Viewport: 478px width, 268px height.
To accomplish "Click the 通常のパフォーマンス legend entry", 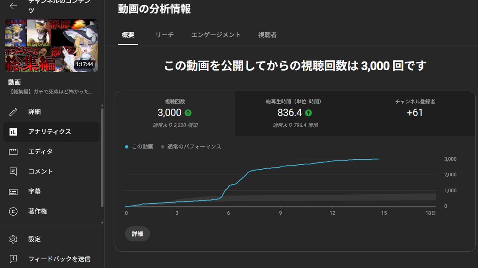I will point(191,147).
